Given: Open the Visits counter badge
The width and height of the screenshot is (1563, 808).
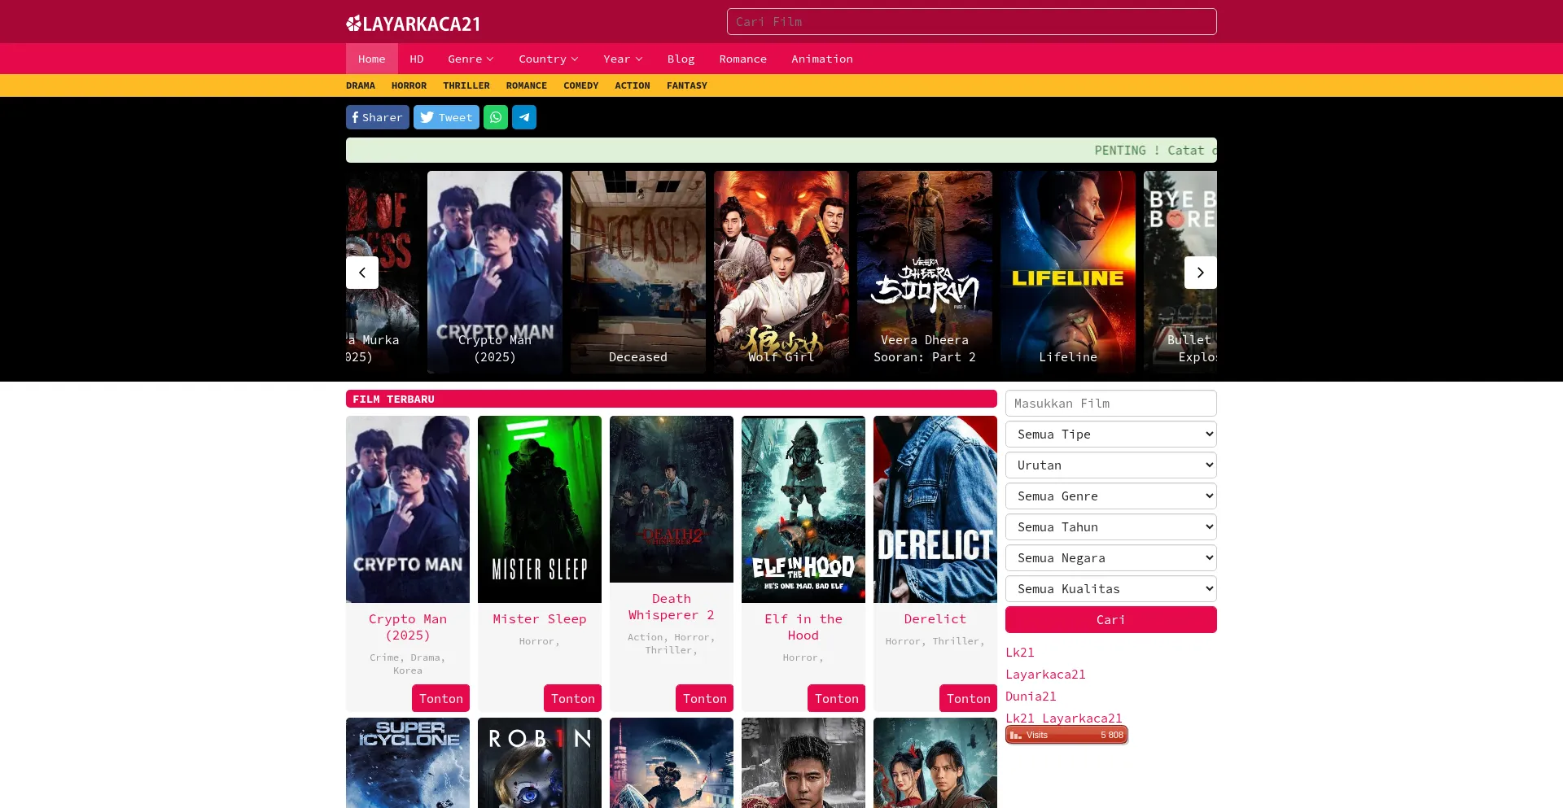Looking at the screenshot, I should coord(1066,735).
